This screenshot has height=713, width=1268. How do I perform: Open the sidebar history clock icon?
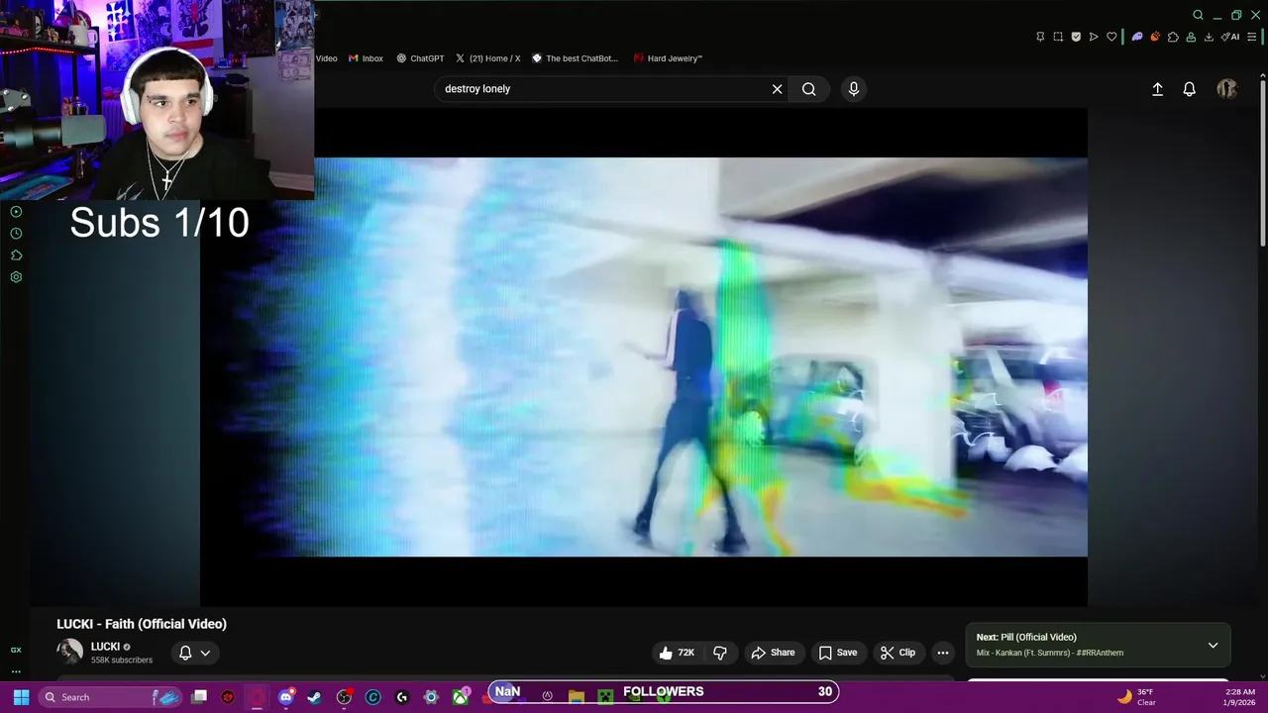pyautogui.click(x=16, y=234)
